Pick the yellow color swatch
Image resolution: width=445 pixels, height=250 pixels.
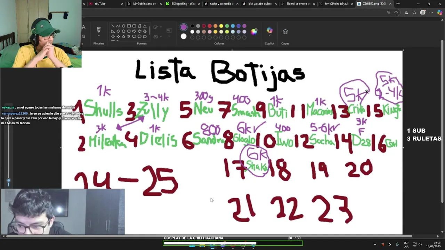click(x=221, y=26)
